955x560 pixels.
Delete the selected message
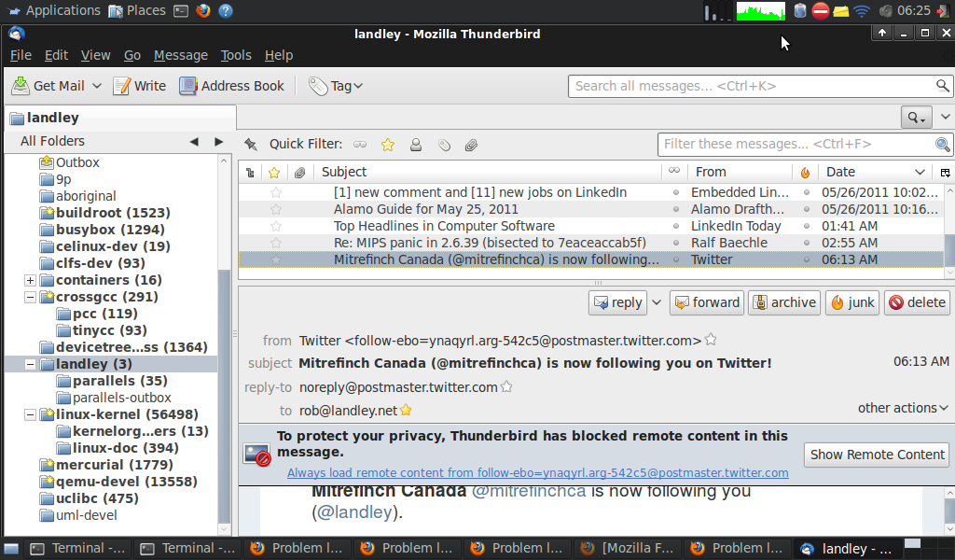917,302
